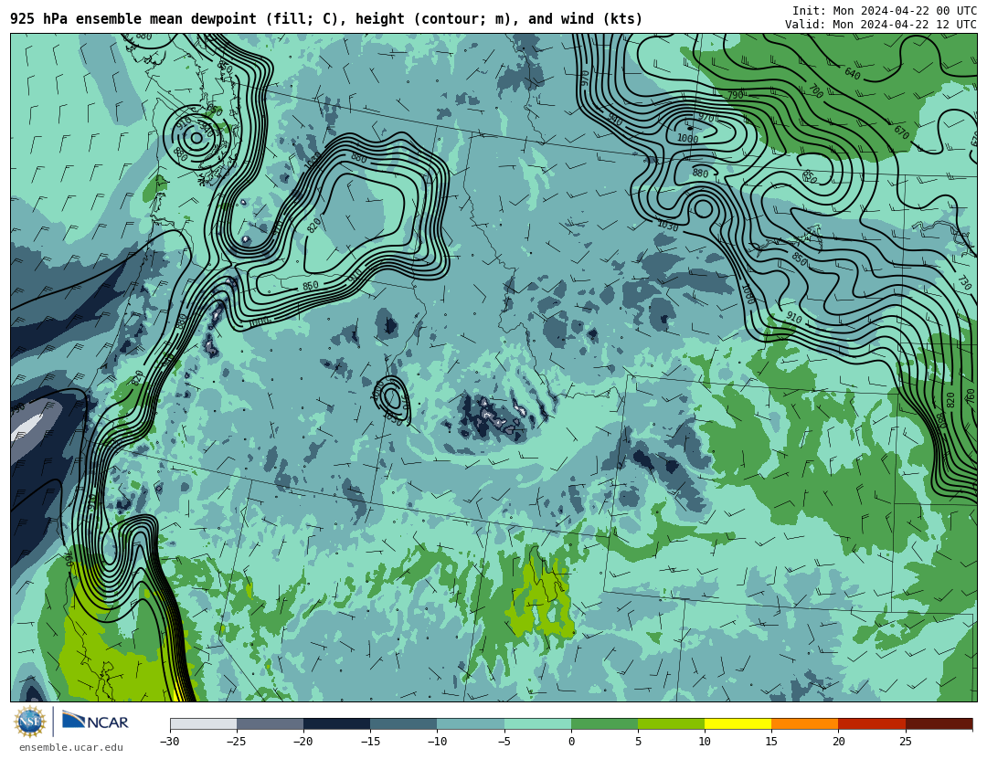
Task: Select the 5 to 10 lime colorbar swatch
Action: [x=671, y=724]
